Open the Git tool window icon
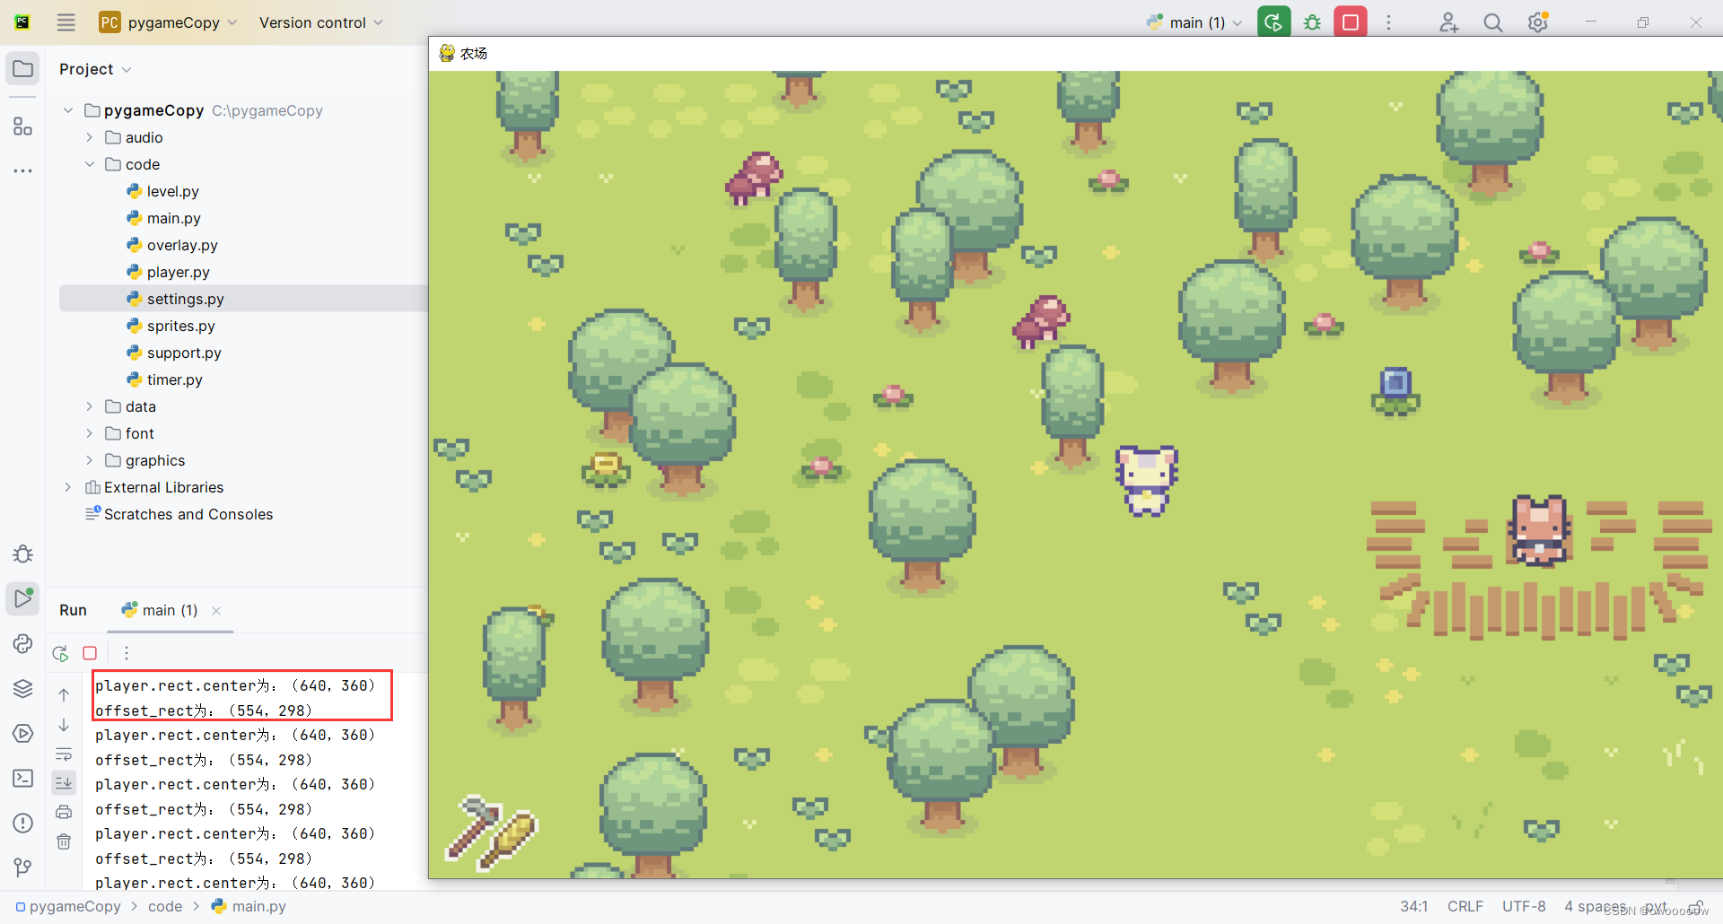The width and height of the screenshot is (1723, 924). click(22, 867)
